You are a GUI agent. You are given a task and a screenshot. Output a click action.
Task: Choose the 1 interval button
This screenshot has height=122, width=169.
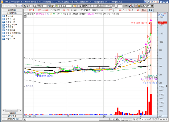[91, 6]
